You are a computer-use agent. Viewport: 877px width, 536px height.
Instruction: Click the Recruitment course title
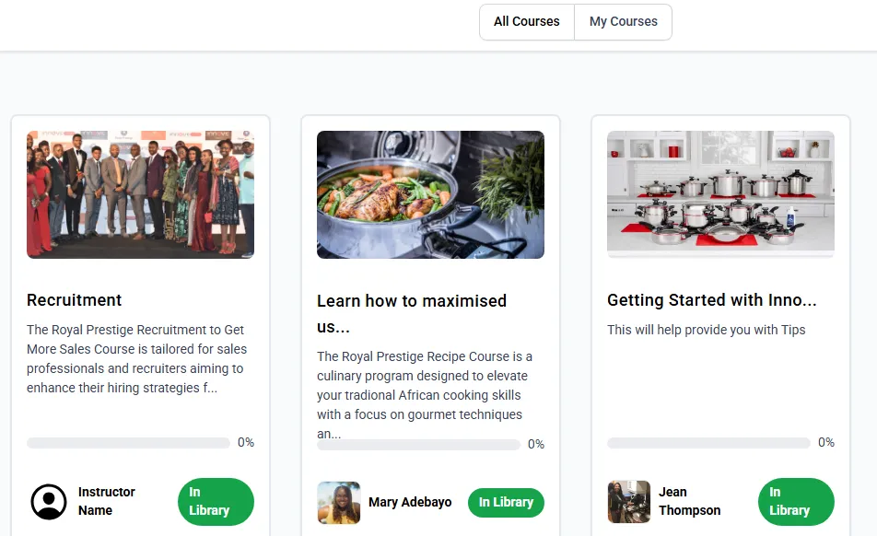tap(75, 300)
